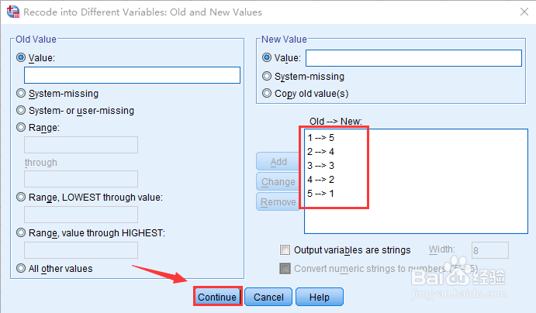Select Copy old value(s) radio button

click(x=268, y=93)
